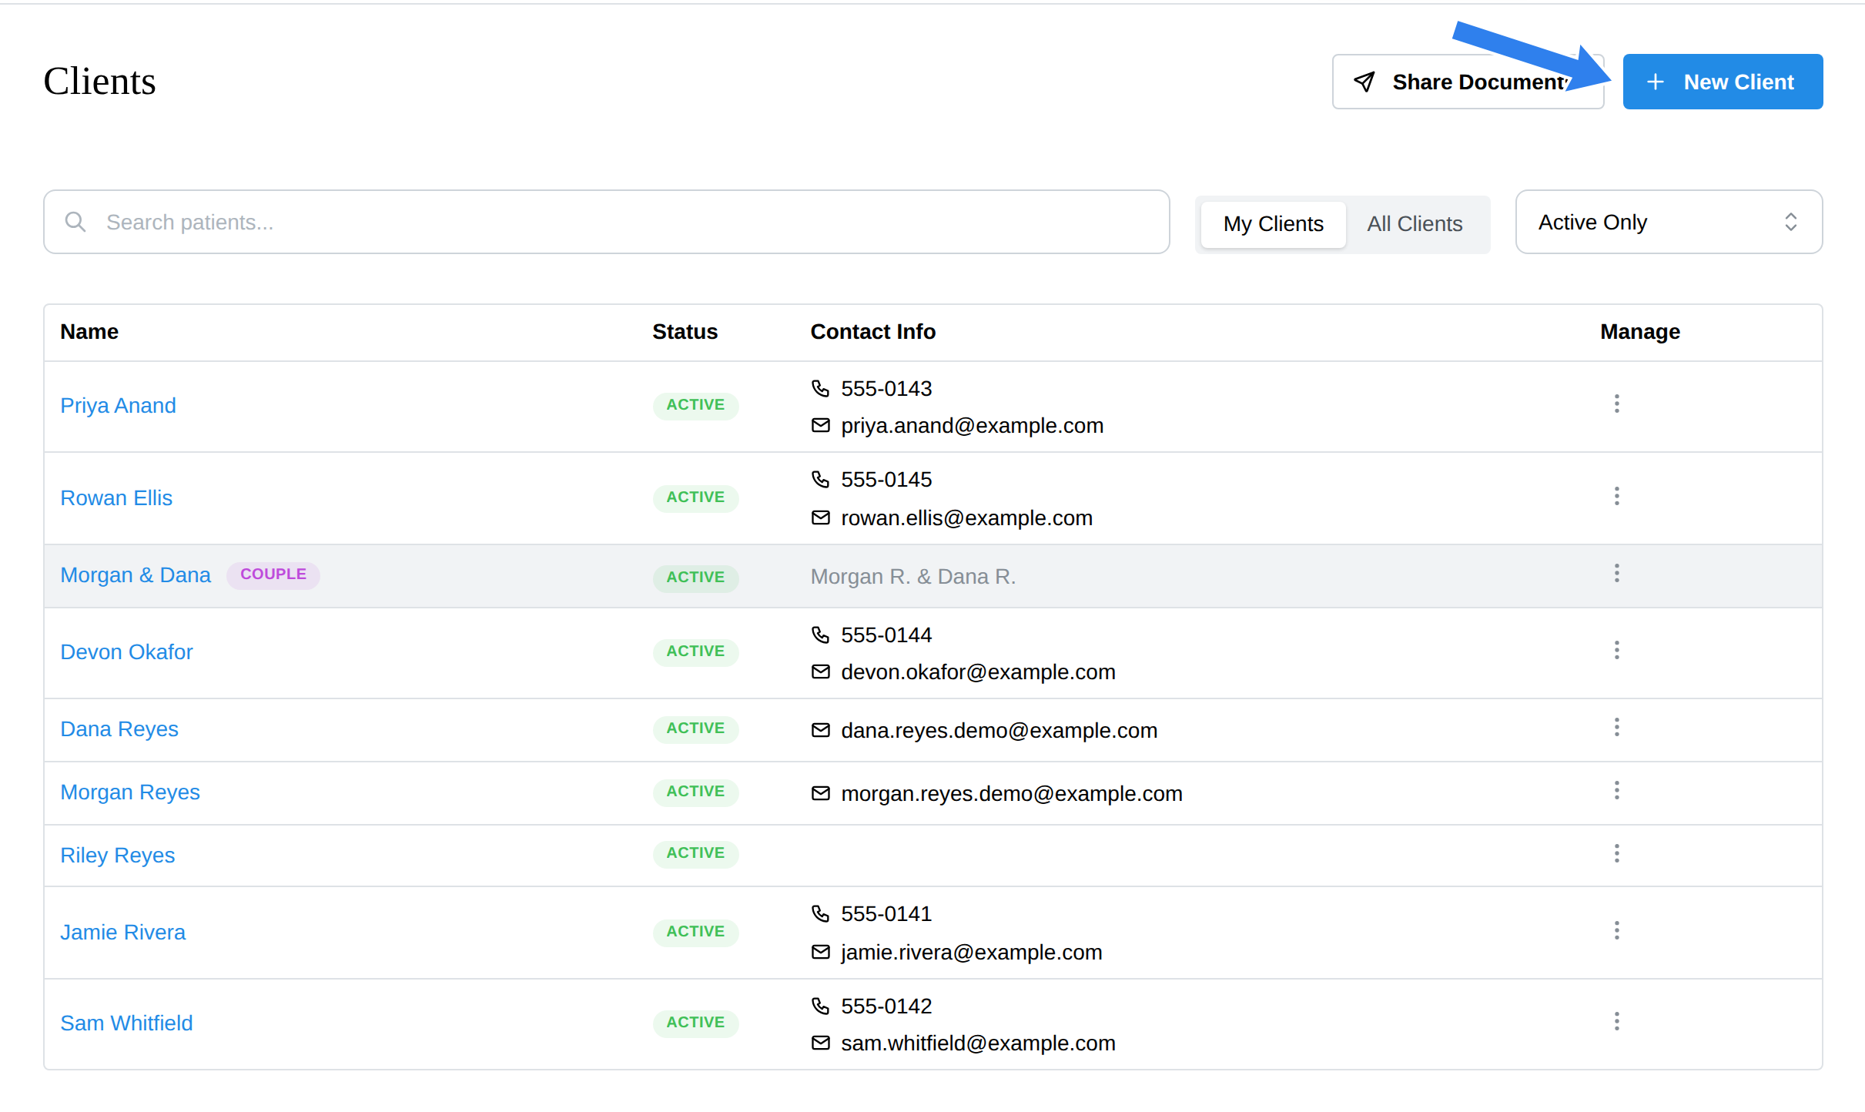Image resolution: width=1865 pixels, height=1112 pixels.
Task: Click the Manage column header
Action: coord(1639,332)
